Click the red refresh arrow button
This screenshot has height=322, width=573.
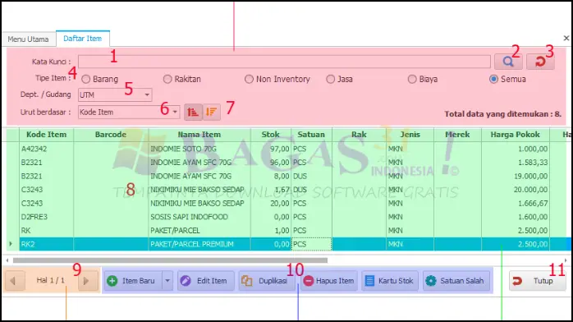tap(540, 62)
